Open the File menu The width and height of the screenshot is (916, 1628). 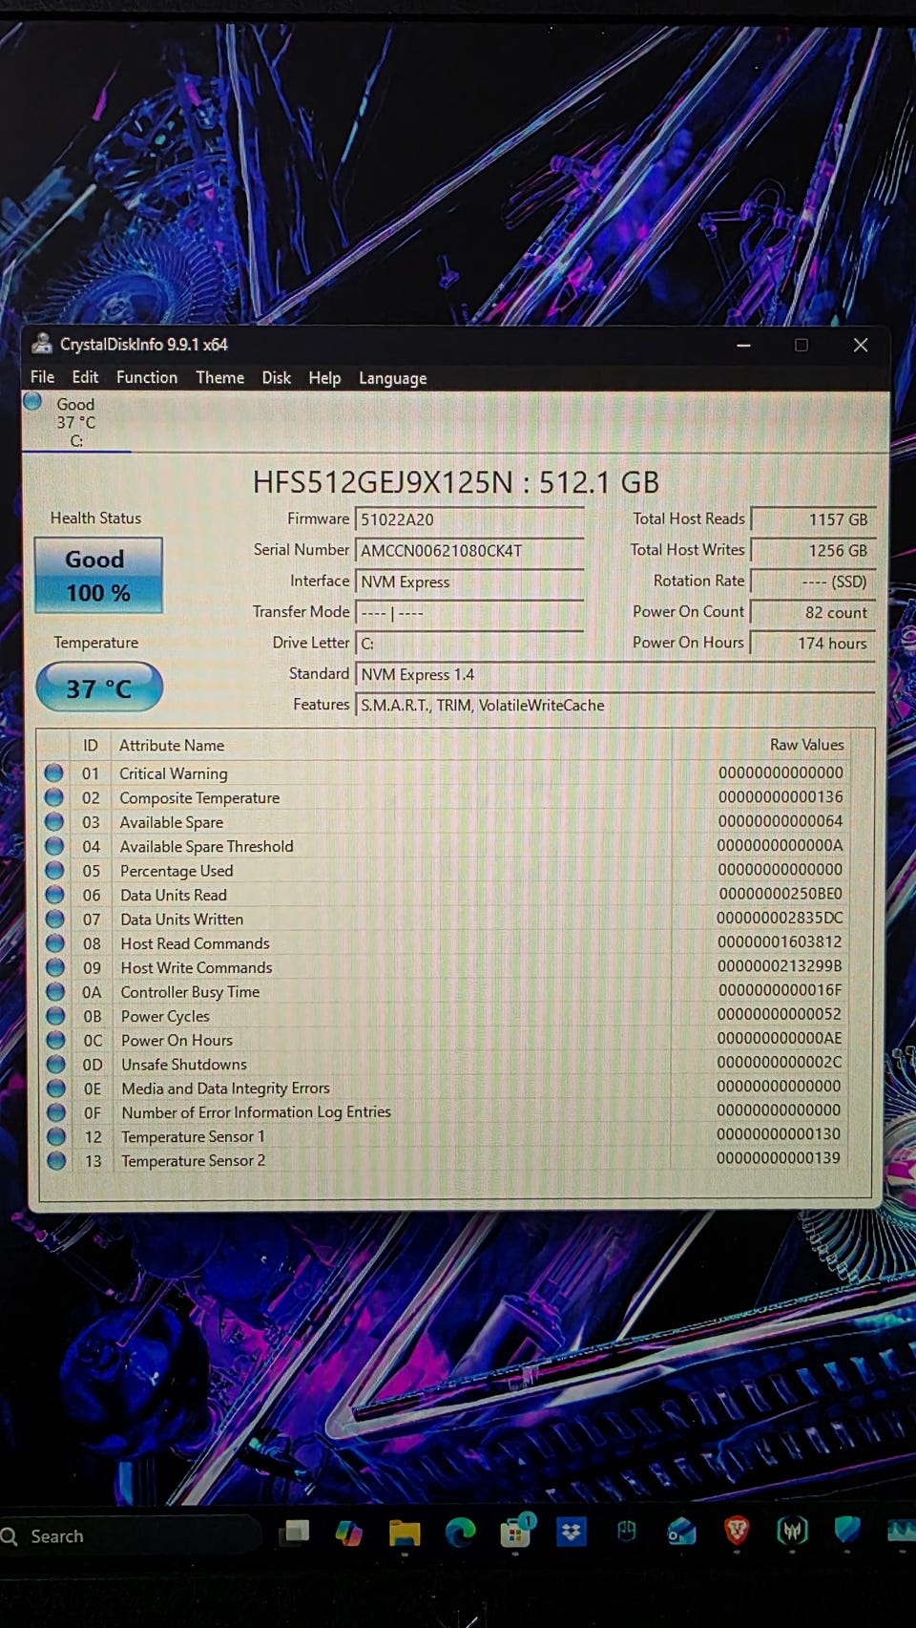[42, 377]
